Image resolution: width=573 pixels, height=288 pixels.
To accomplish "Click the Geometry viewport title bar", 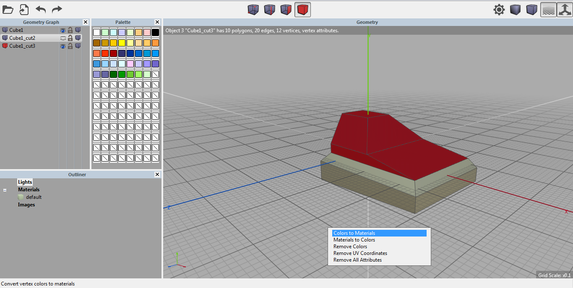I will pyautogui.click(x=367, y=22).
